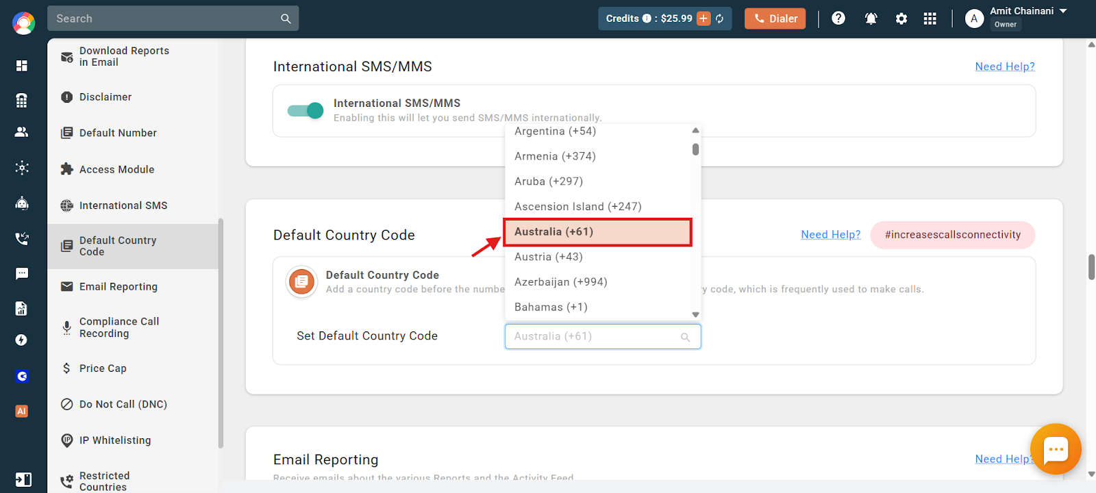Click Need Help link for Default Country Code
This screenshot has width=1096, height=493.
tap(831, 234)
